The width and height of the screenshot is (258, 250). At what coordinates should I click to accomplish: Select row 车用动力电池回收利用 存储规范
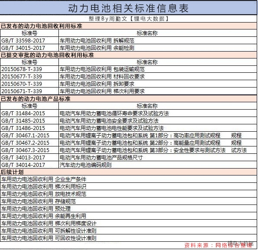(x=128, y=201)
